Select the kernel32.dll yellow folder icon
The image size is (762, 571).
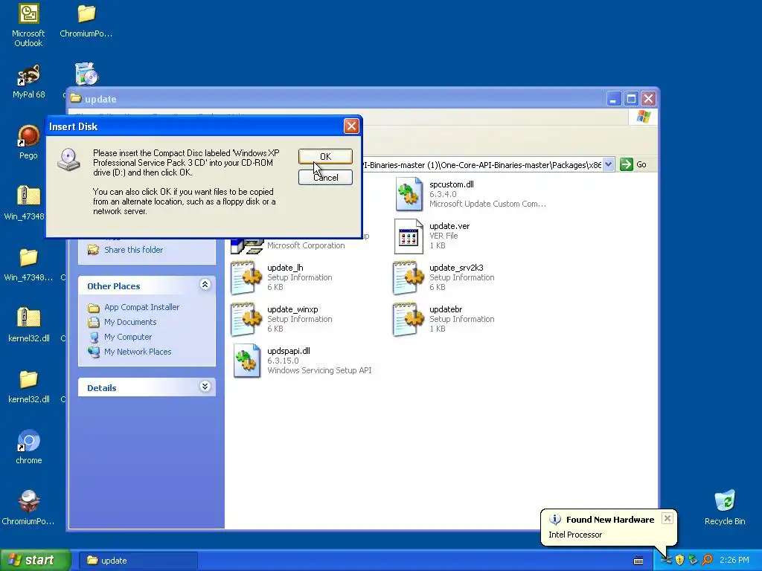click(29, 379)
